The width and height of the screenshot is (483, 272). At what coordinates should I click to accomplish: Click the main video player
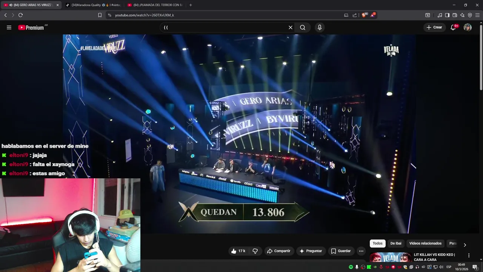[239, 134]
